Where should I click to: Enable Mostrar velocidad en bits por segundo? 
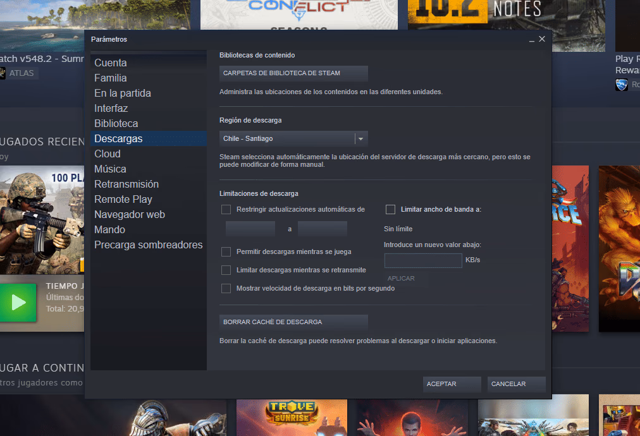point(226,288)
